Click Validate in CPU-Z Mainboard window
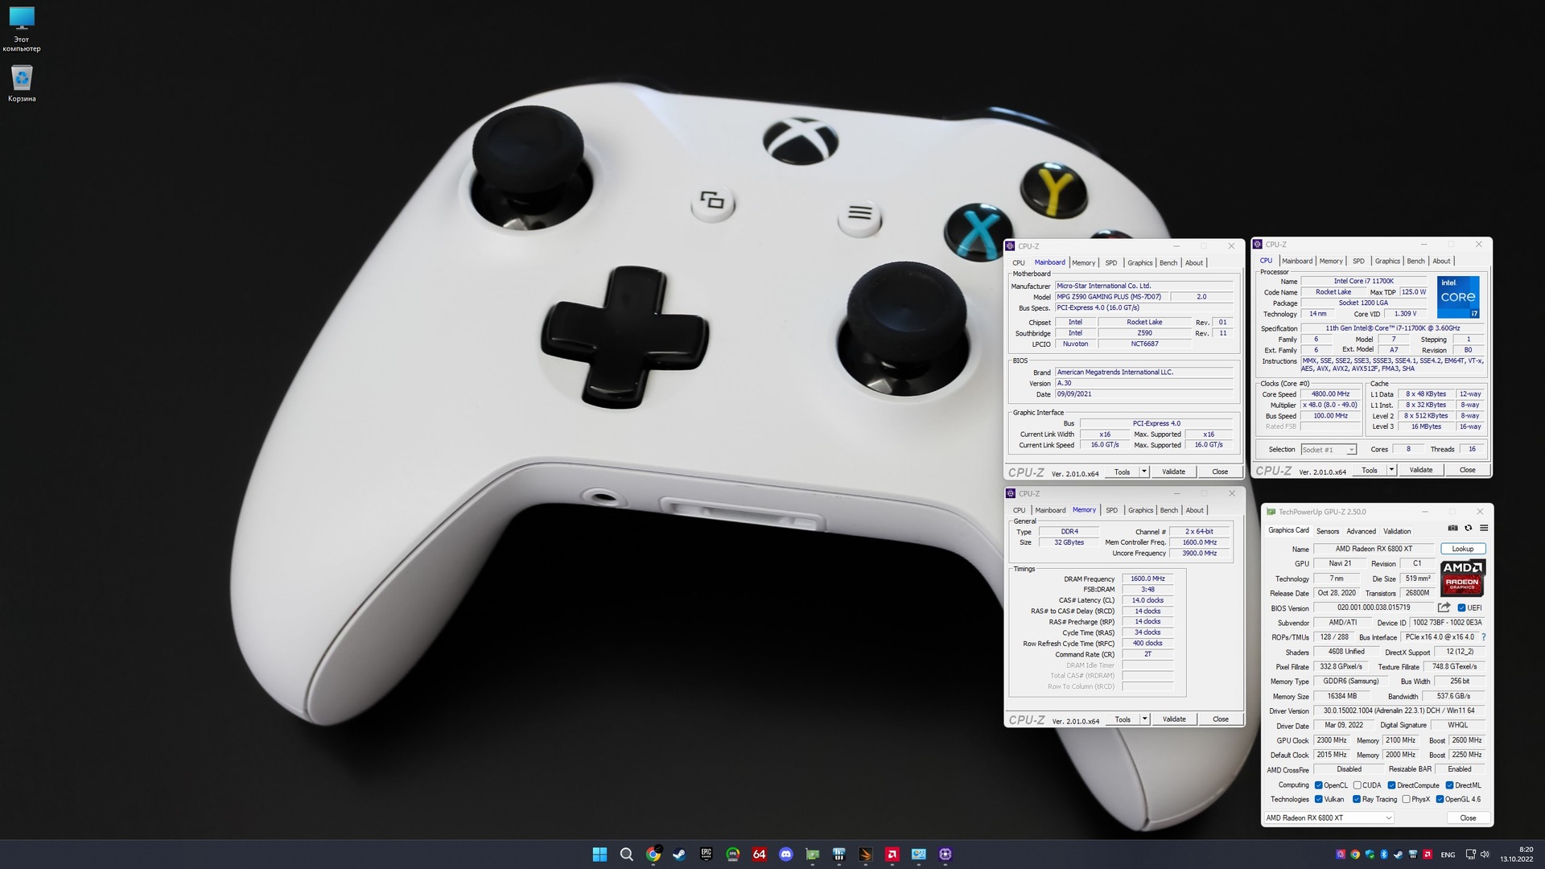Viewport: 1545px width, 869px height. point(1173,472)
